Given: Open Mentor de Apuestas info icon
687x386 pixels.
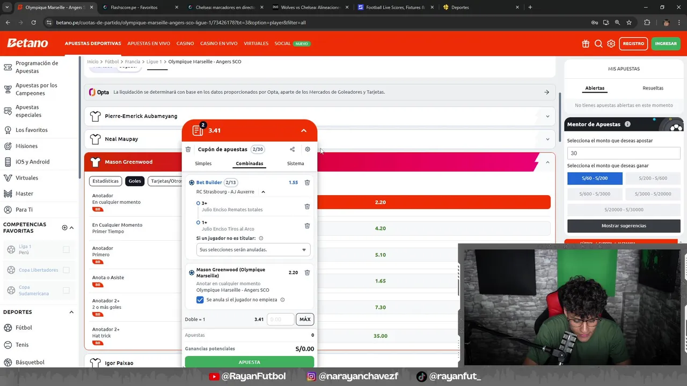Looking at the screenshot, I should coord(627,124).
